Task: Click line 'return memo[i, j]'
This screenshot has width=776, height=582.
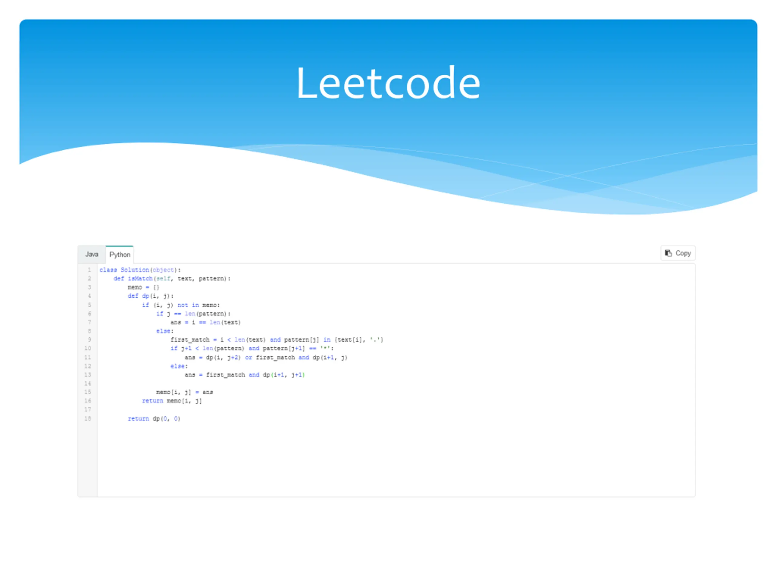Action: click(x=172, y=401)
